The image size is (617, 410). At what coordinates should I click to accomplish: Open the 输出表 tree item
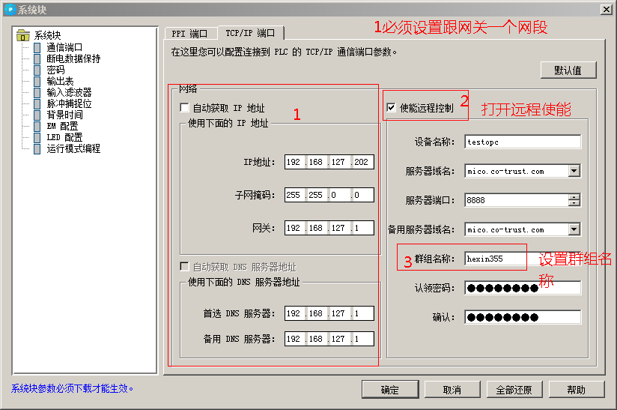coord(60,82)
